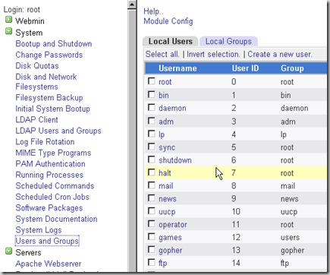Open Scheduled Cron Jobs module
Viewport: 330px width, 275px height.
[x=52, y=197]
